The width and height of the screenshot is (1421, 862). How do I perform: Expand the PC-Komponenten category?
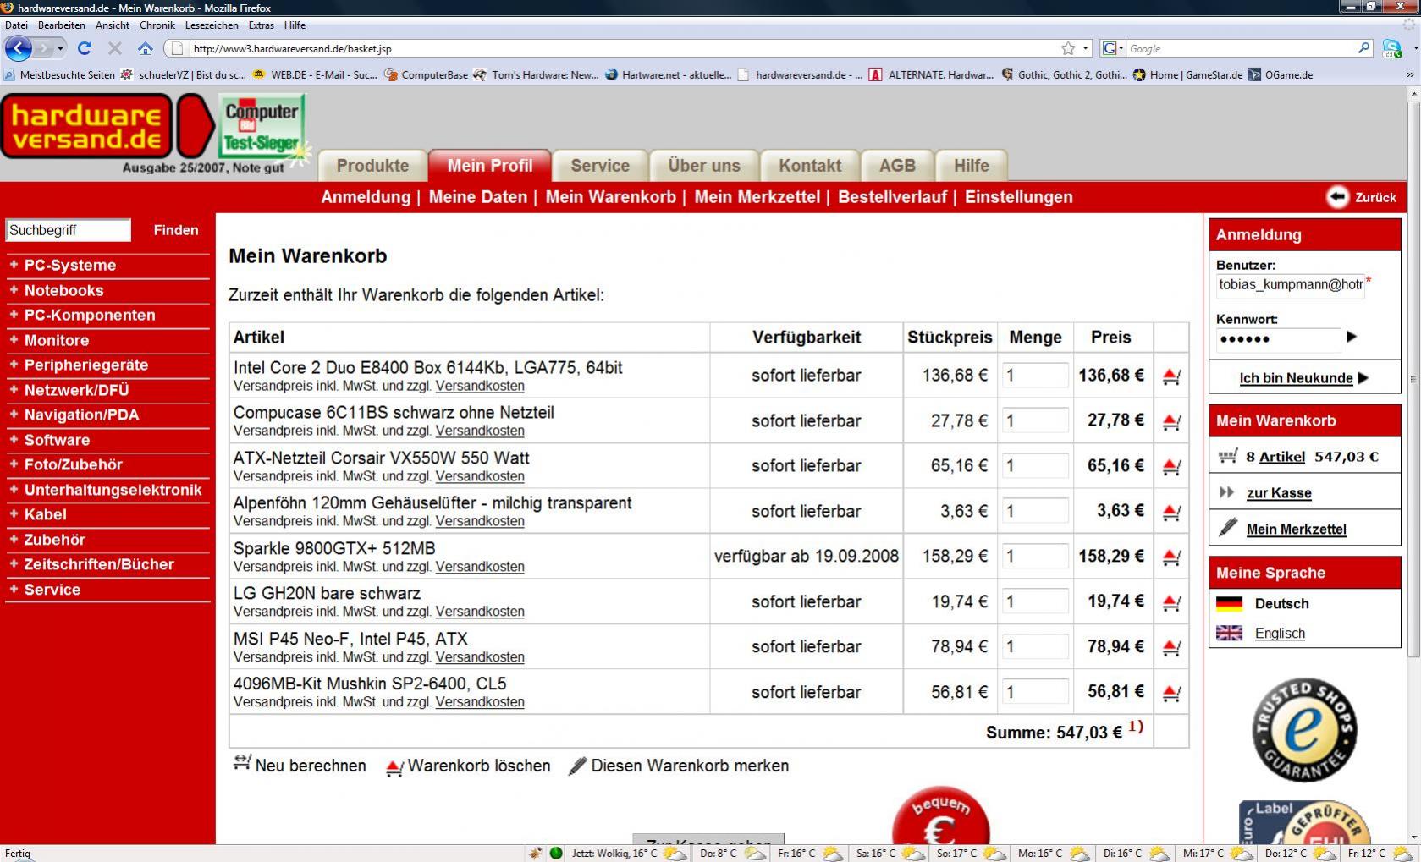click(x=90, y=315)
